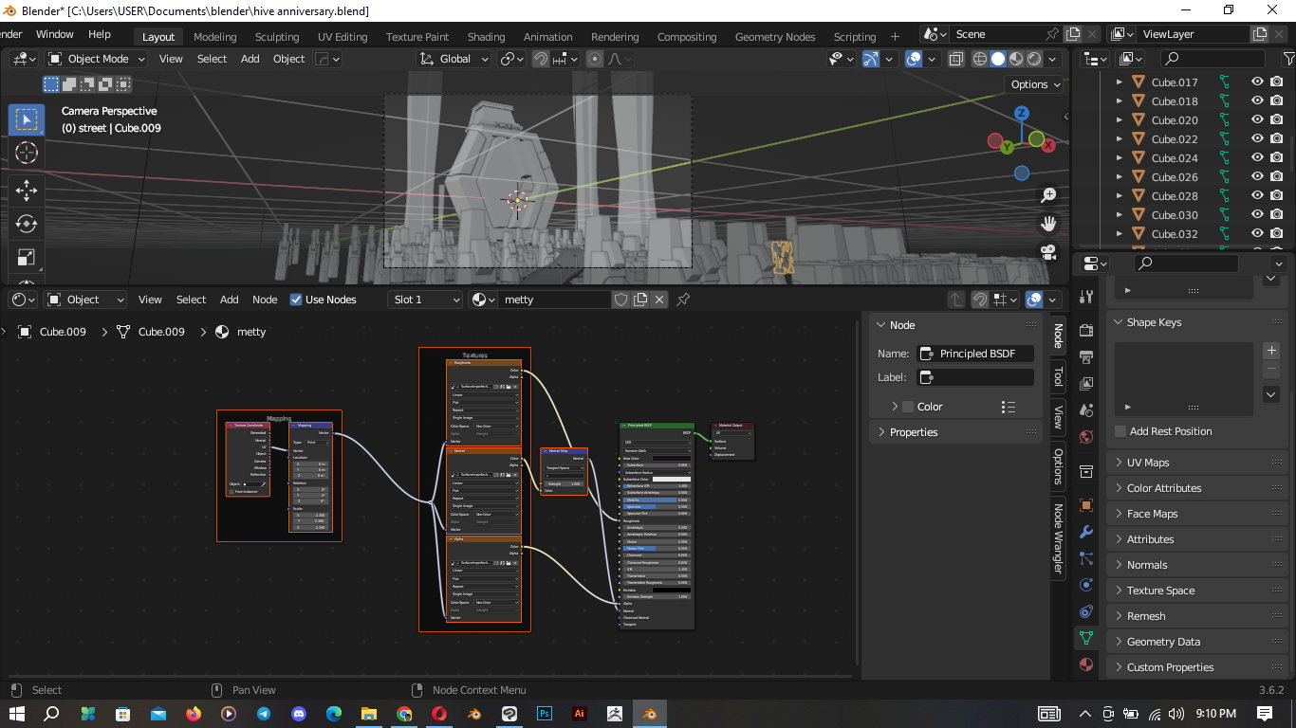Image resolution: width=1296 pixels, height=728 pixels.
Task: Switch to solid viewport shading
Action: coord(998,59)
